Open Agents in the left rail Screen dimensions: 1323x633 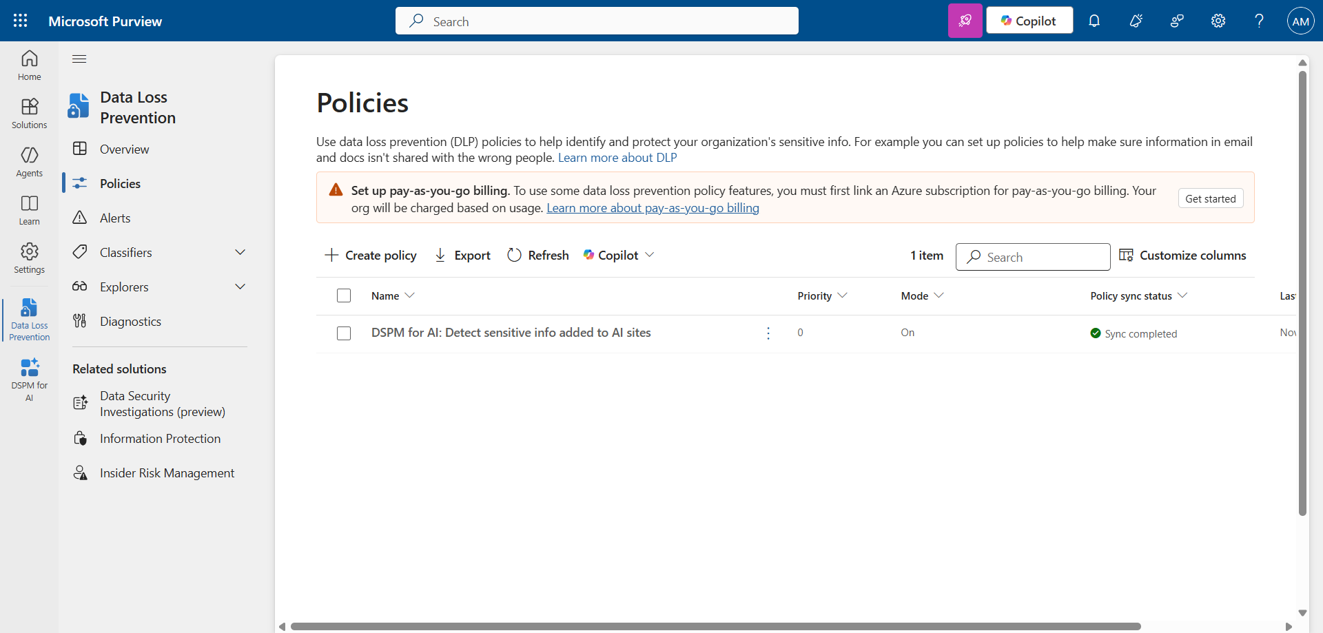click(29, 162)
